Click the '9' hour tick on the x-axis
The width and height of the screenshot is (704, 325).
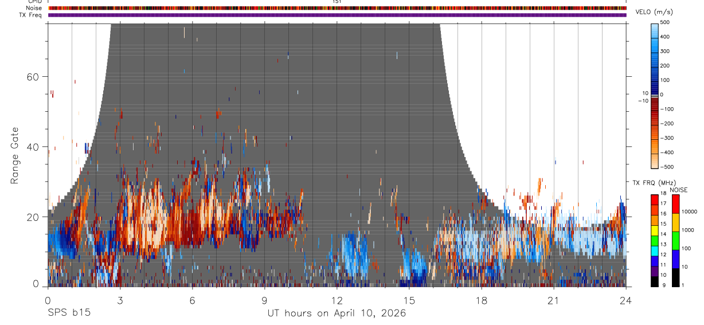point(265,300)
